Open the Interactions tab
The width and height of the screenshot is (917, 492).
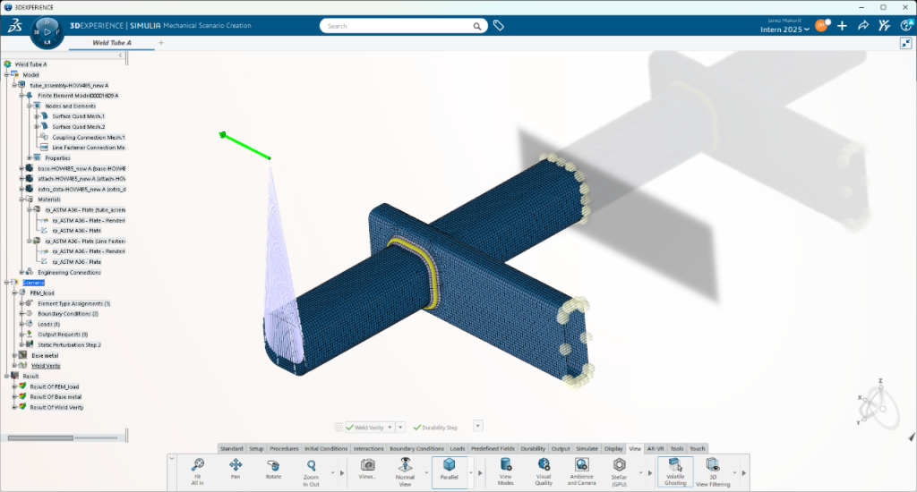point(368,449)
